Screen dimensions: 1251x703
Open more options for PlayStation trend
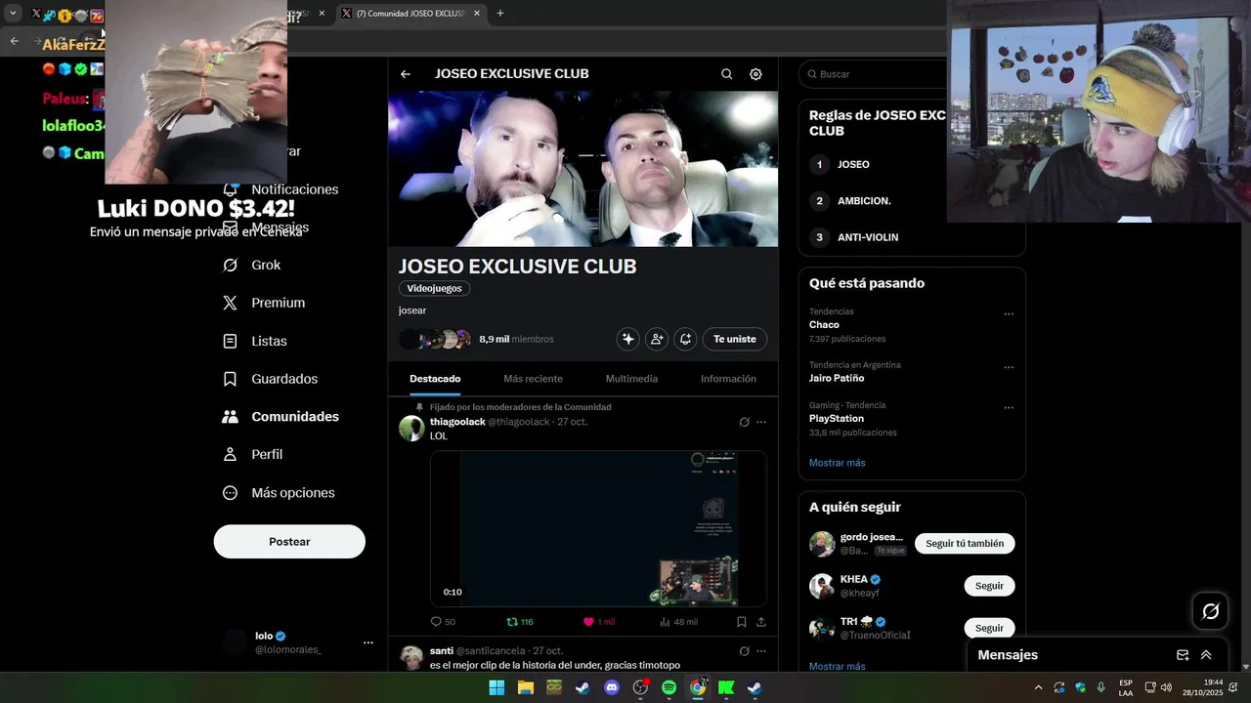[1009, 408]
